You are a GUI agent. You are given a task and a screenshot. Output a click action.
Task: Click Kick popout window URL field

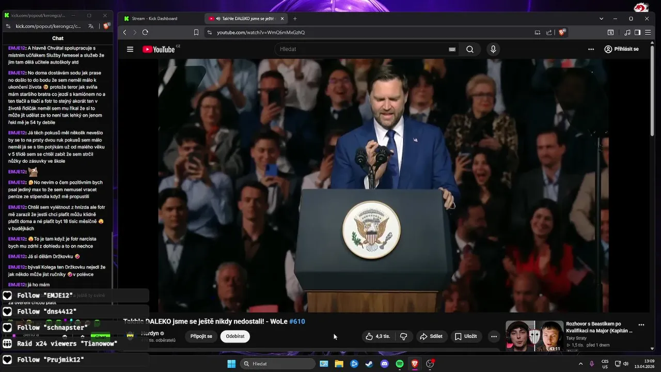(x=49, y=26)
